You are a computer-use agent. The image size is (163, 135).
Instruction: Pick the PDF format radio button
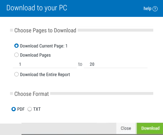[13, 109]
